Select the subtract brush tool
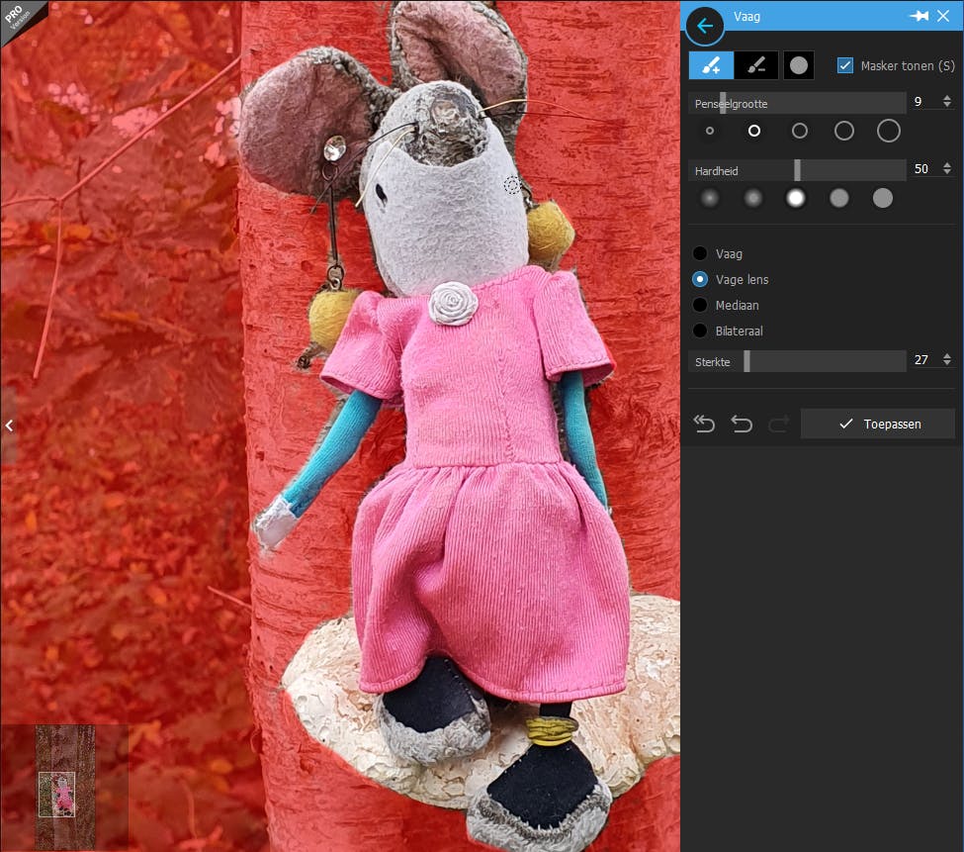Screen dimensions: 964x852 coord(756,65)
